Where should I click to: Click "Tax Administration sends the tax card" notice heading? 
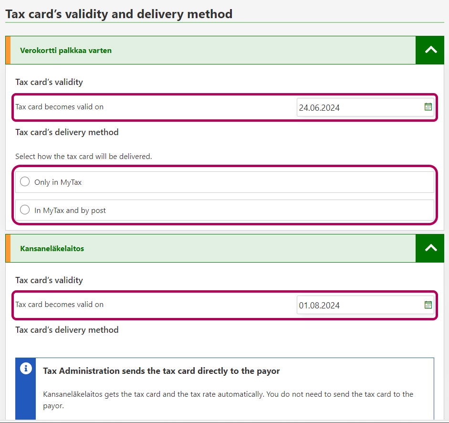point(161,371)
